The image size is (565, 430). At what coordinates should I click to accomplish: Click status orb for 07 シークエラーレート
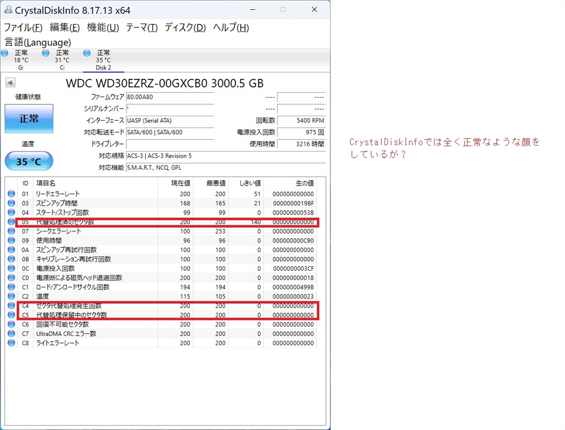click(11, 231)
